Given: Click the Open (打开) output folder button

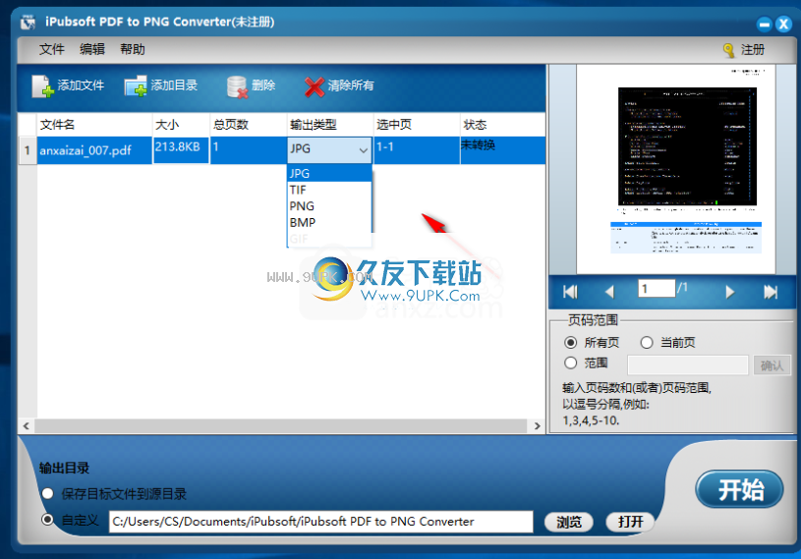Looking at the screenshot, I should 630,522.
